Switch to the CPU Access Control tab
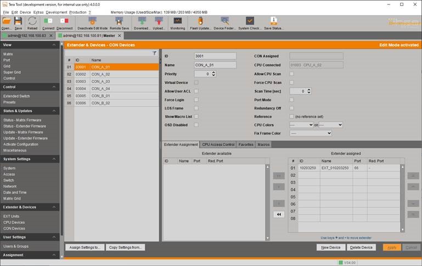 click(x=218, y=144)
